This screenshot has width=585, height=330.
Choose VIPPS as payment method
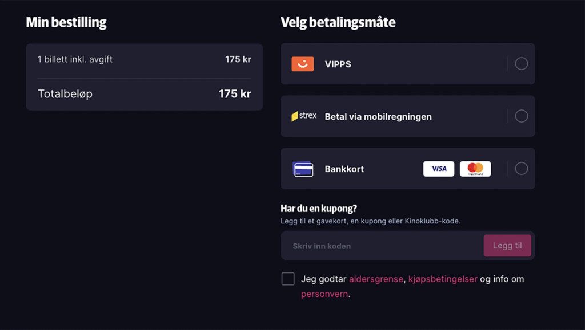(521, 63)
